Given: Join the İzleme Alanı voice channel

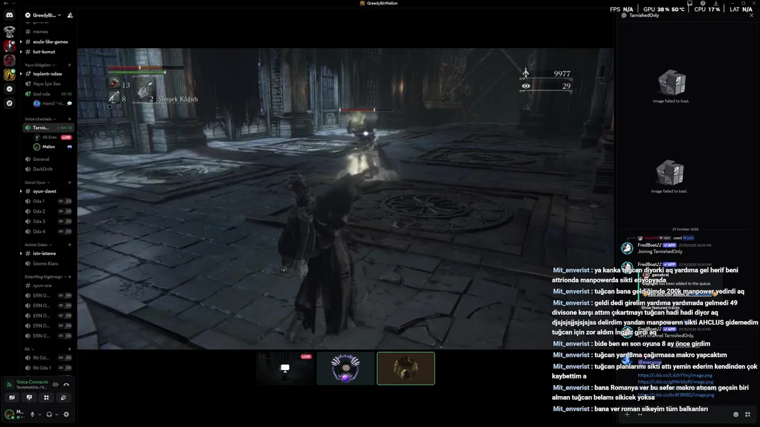Looking at the screenshot, I should 47,263.
